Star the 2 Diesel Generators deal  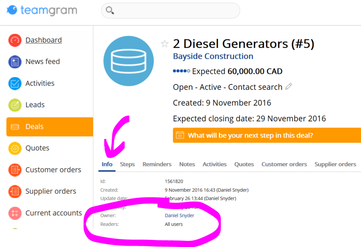(165, 44)
